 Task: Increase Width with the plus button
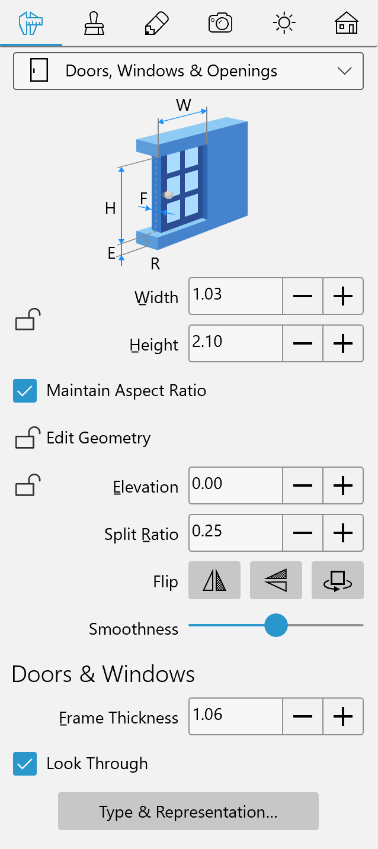click(343, 296)
